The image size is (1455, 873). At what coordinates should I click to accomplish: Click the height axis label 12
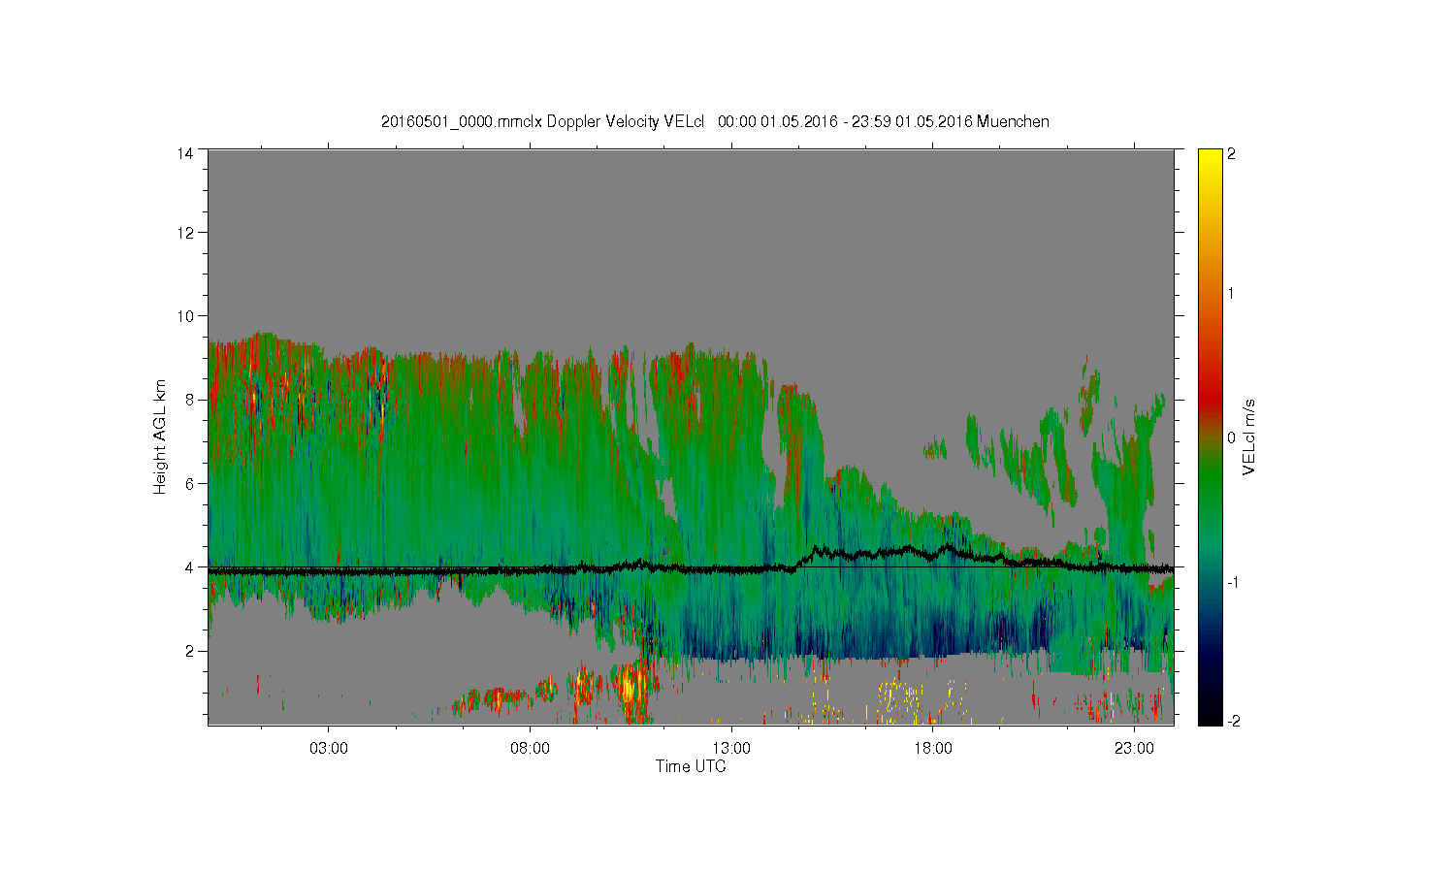coord(185,232)
